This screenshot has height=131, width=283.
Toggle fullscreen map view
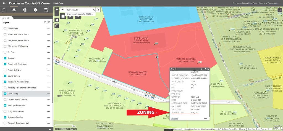pos(279,10)
